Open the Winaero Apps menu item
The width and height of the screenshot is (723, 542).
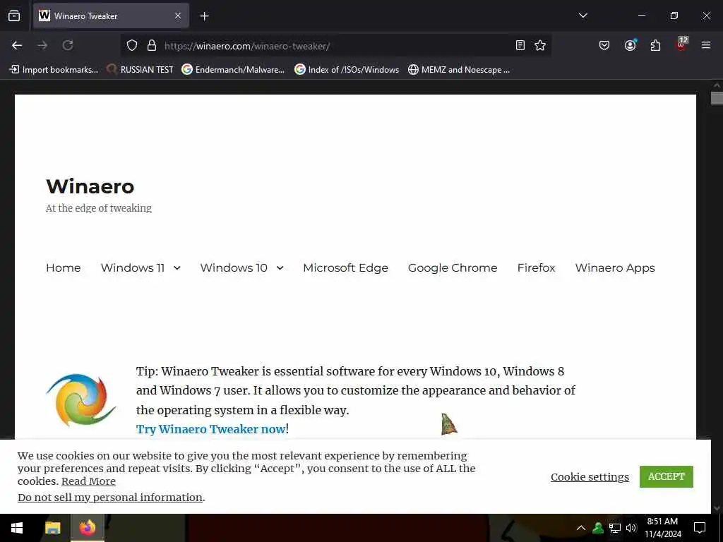pyautogui.click(x=615, y=267)
